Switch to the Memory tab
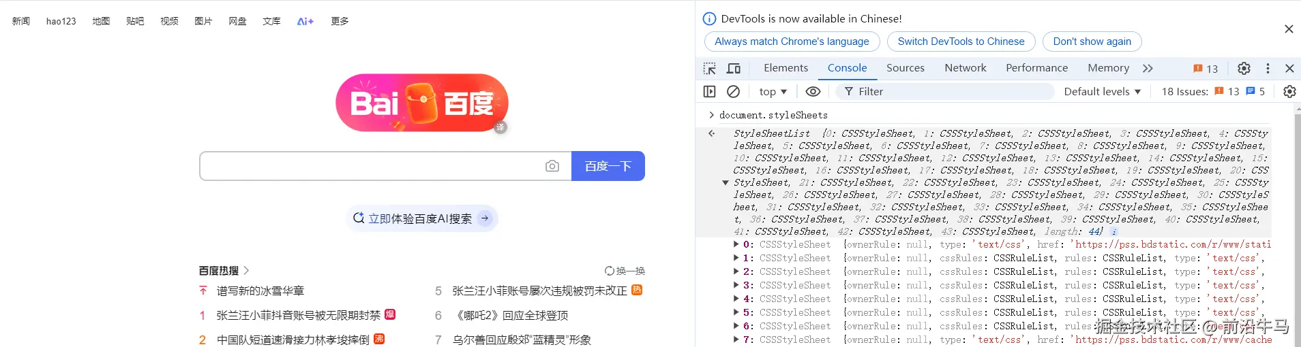The width and height of the screenshot is (1301, 347). [1108, 68]
